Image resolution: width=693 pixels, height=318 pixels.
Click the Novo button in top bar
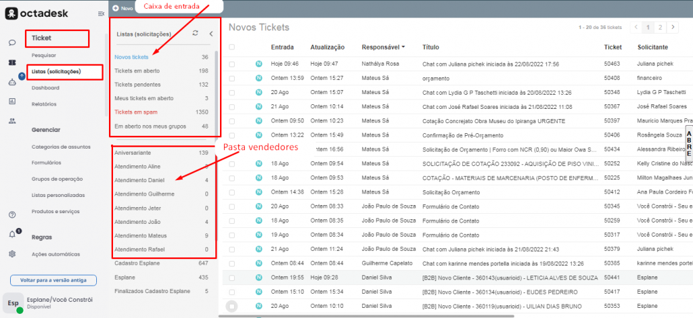point(123,8)
